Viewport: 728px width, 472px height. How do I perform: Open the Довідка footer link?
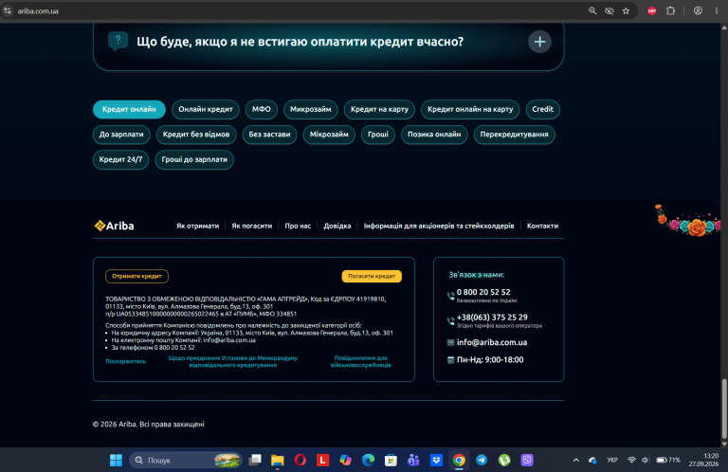click(337, 226)
